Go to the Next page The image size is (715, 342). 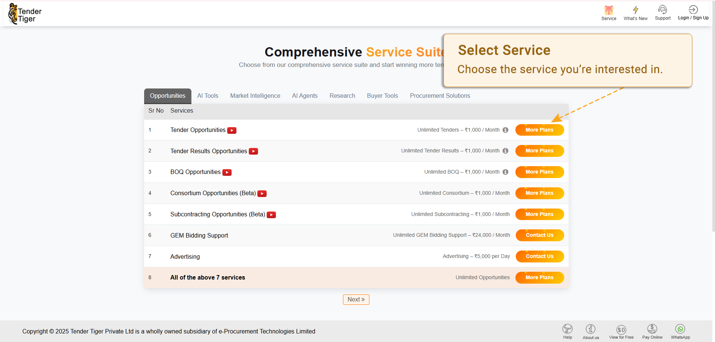tap(356, 300)
